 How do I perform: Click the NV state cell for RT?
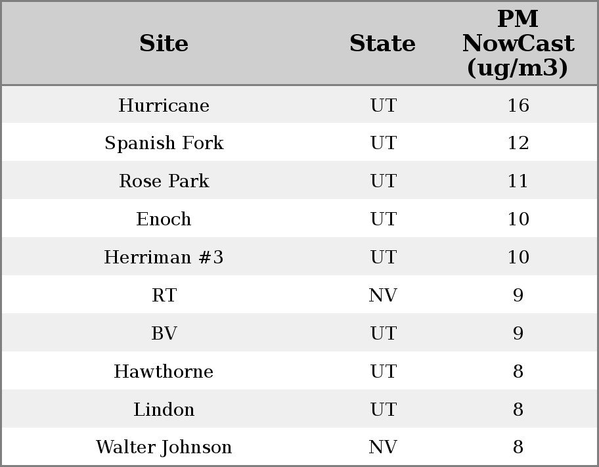tap(383, 296)
